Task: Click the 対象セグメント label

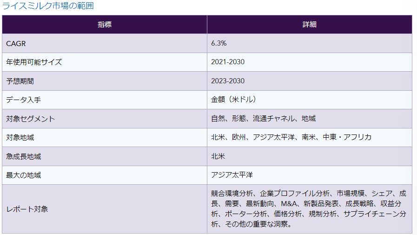Action: coord(30,119)
